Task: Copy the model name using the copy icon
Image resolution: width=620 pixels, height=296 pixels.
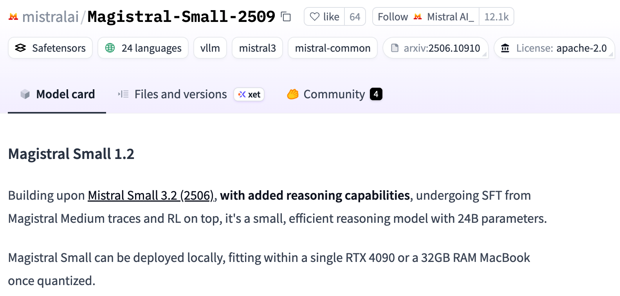Action: click(x=285, y=17)
